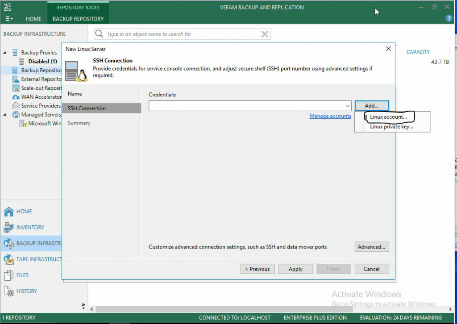Open the INVENTORY navigation label
The image size is (457, 324).
click(x=30, y=227)
